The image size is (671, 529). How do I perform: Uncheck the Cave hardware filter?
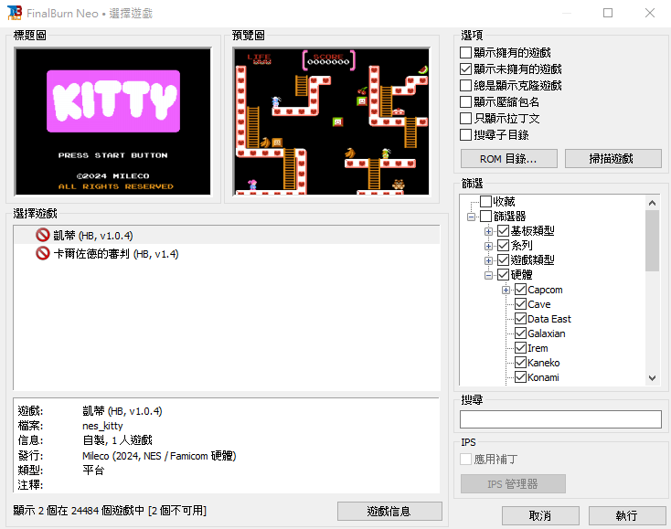[520, 304]
